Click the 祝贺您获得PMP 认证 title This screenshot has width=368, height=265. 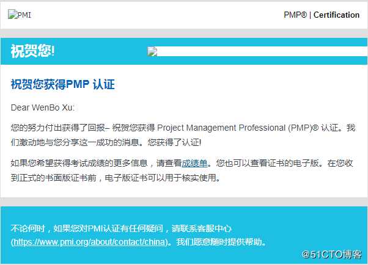(63, 84)
